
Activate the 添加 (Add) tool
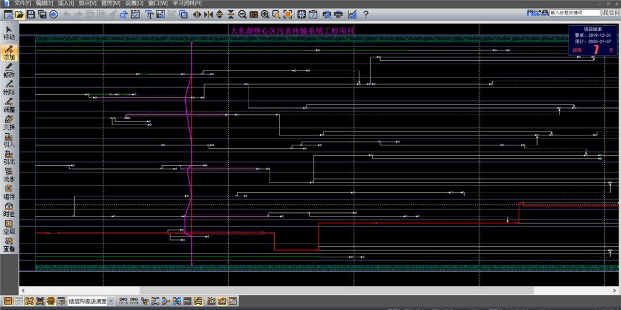coord(9,53)
